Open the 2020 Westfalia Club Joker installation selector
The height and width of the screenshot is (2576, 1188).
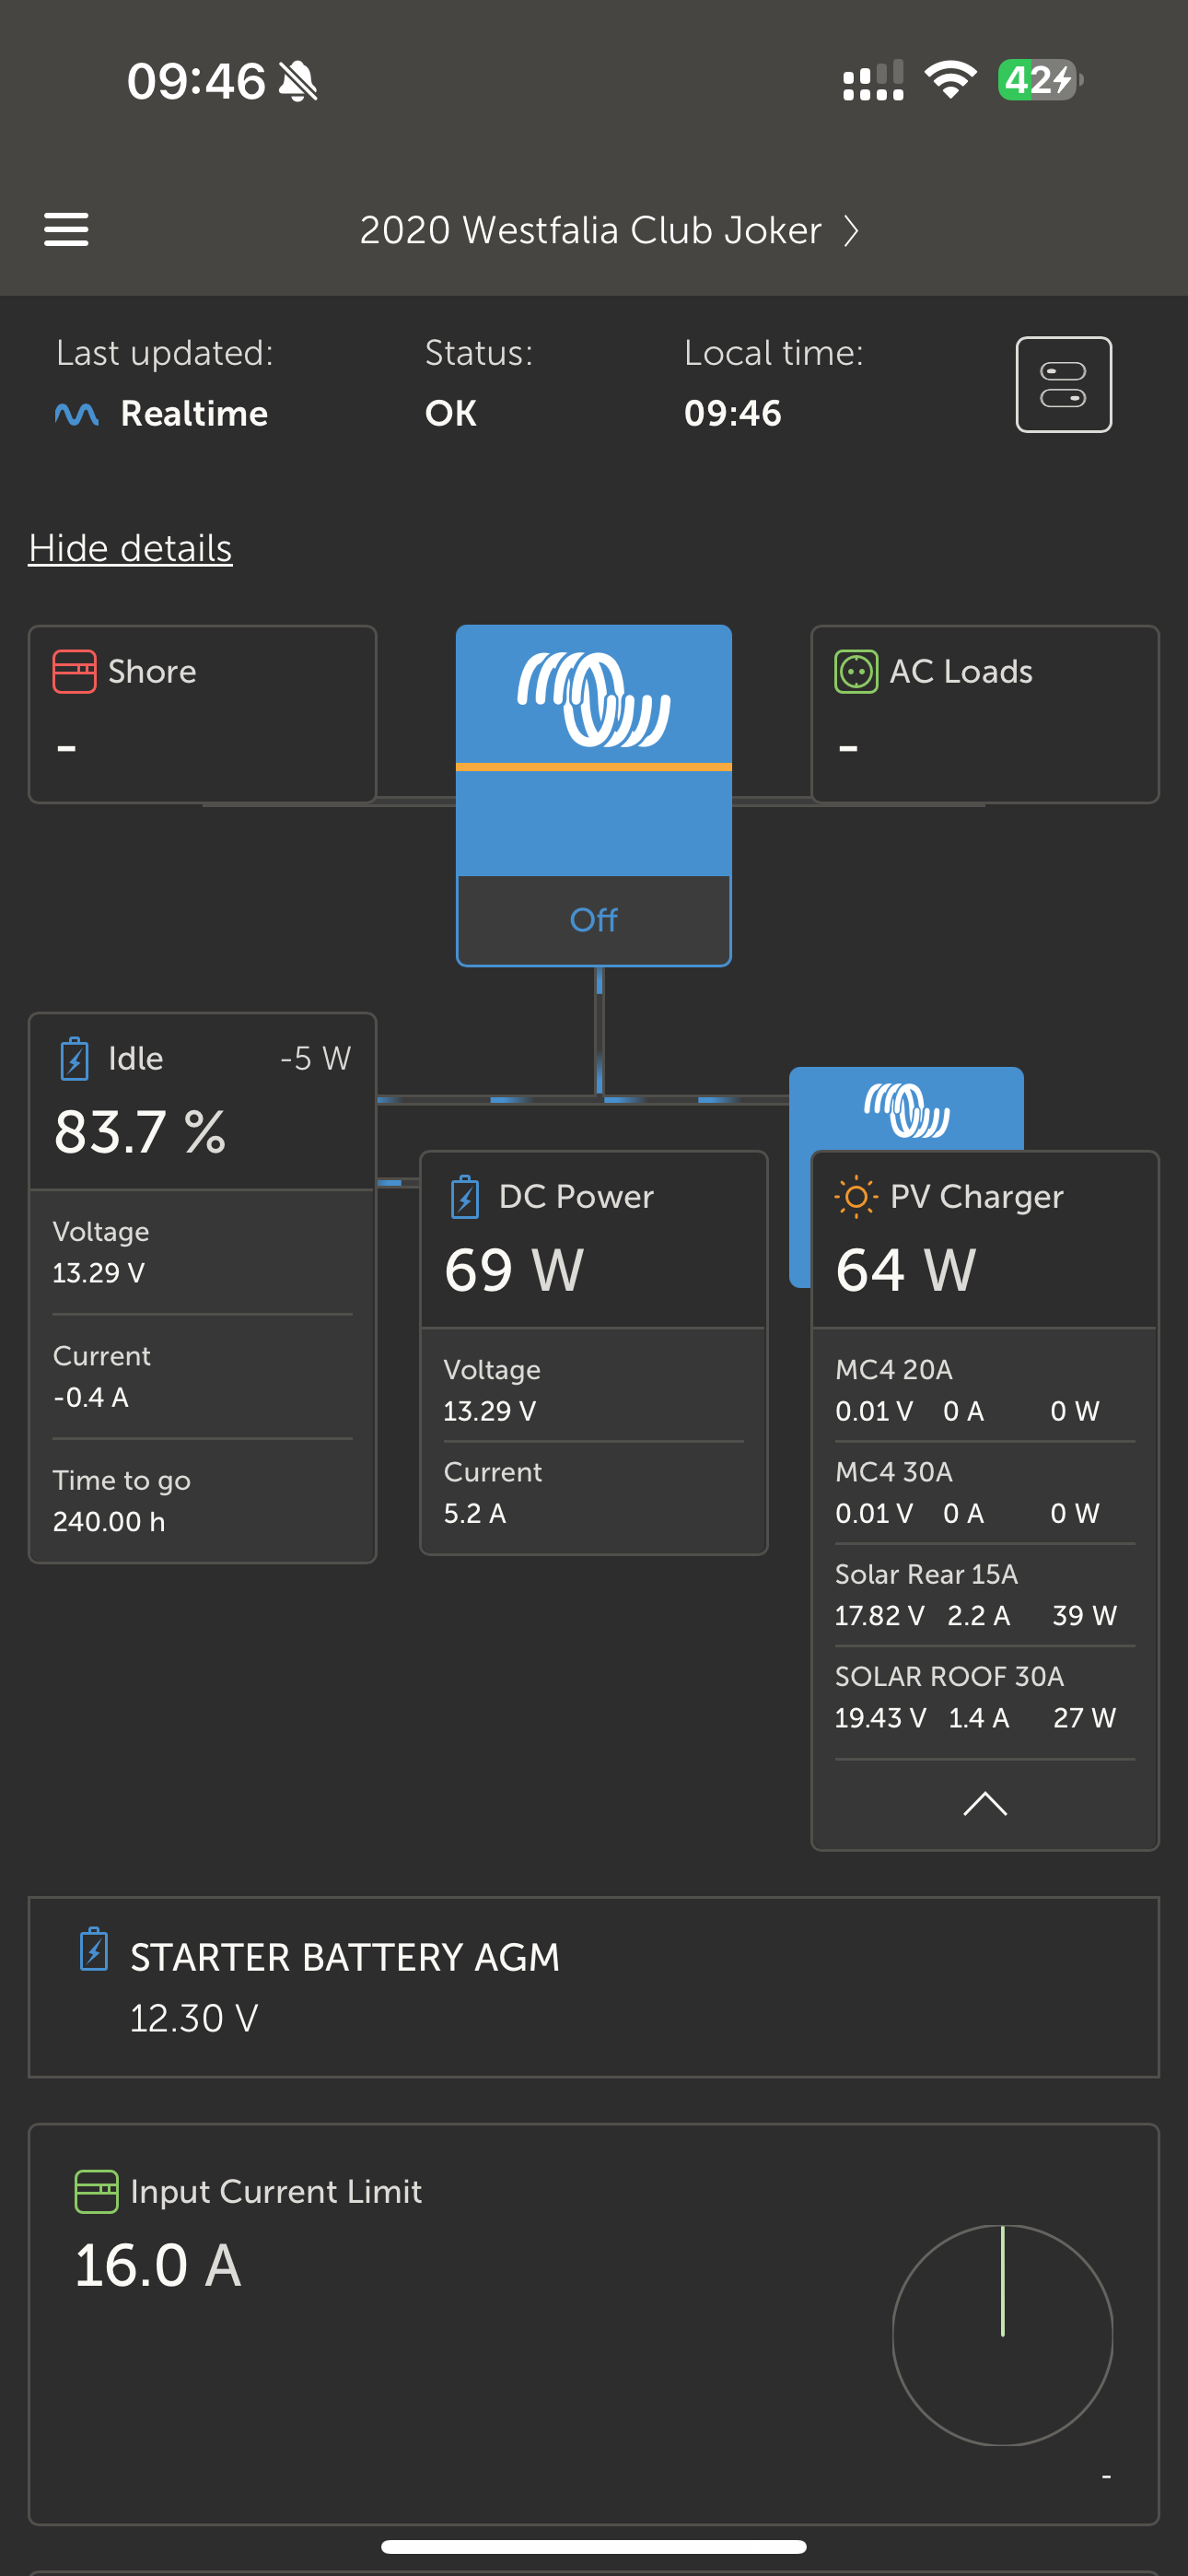click(609, 230)
